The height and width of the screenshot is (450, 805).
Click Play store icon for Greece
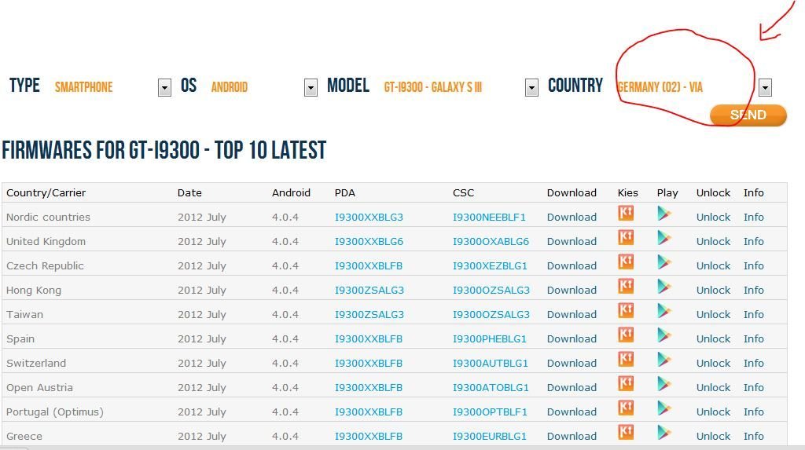663,432
